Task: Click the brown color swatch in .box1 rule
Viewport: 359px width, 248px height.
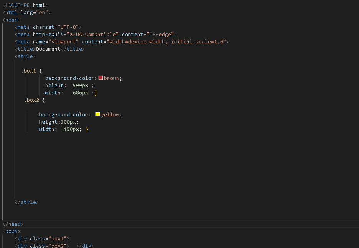Action: (x=100, y=78)
